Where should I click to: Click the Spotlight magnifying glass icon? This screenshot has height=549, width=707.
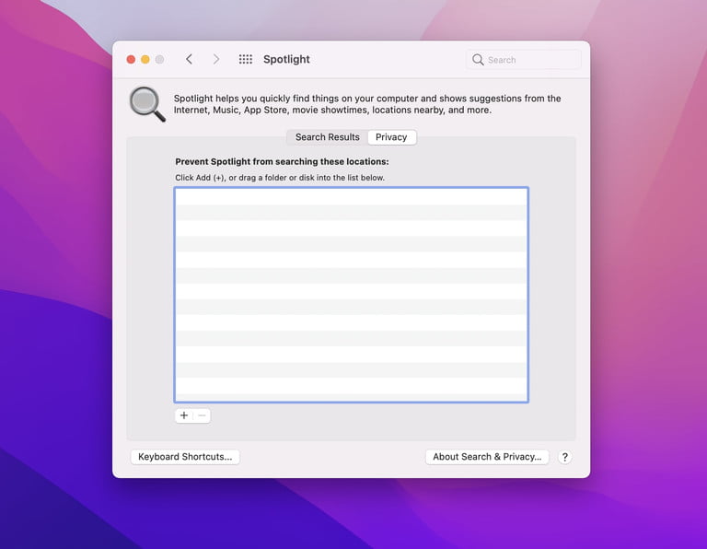147,104
